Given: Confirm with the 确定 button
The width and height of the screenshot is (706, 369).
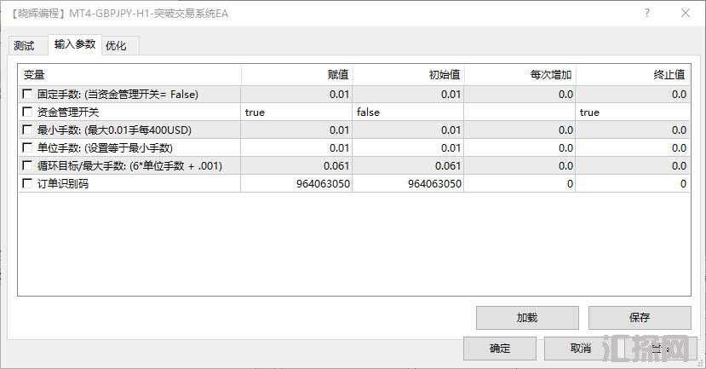Looking at the screenshot, I should click(x=500, y=349).
